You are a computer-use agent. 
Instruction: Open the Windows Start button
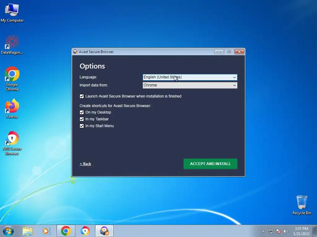(x=8, y=231)
